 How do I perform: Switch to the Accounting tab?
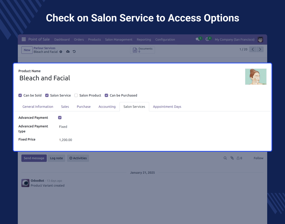pyautogui.click(x=107, y=107)
